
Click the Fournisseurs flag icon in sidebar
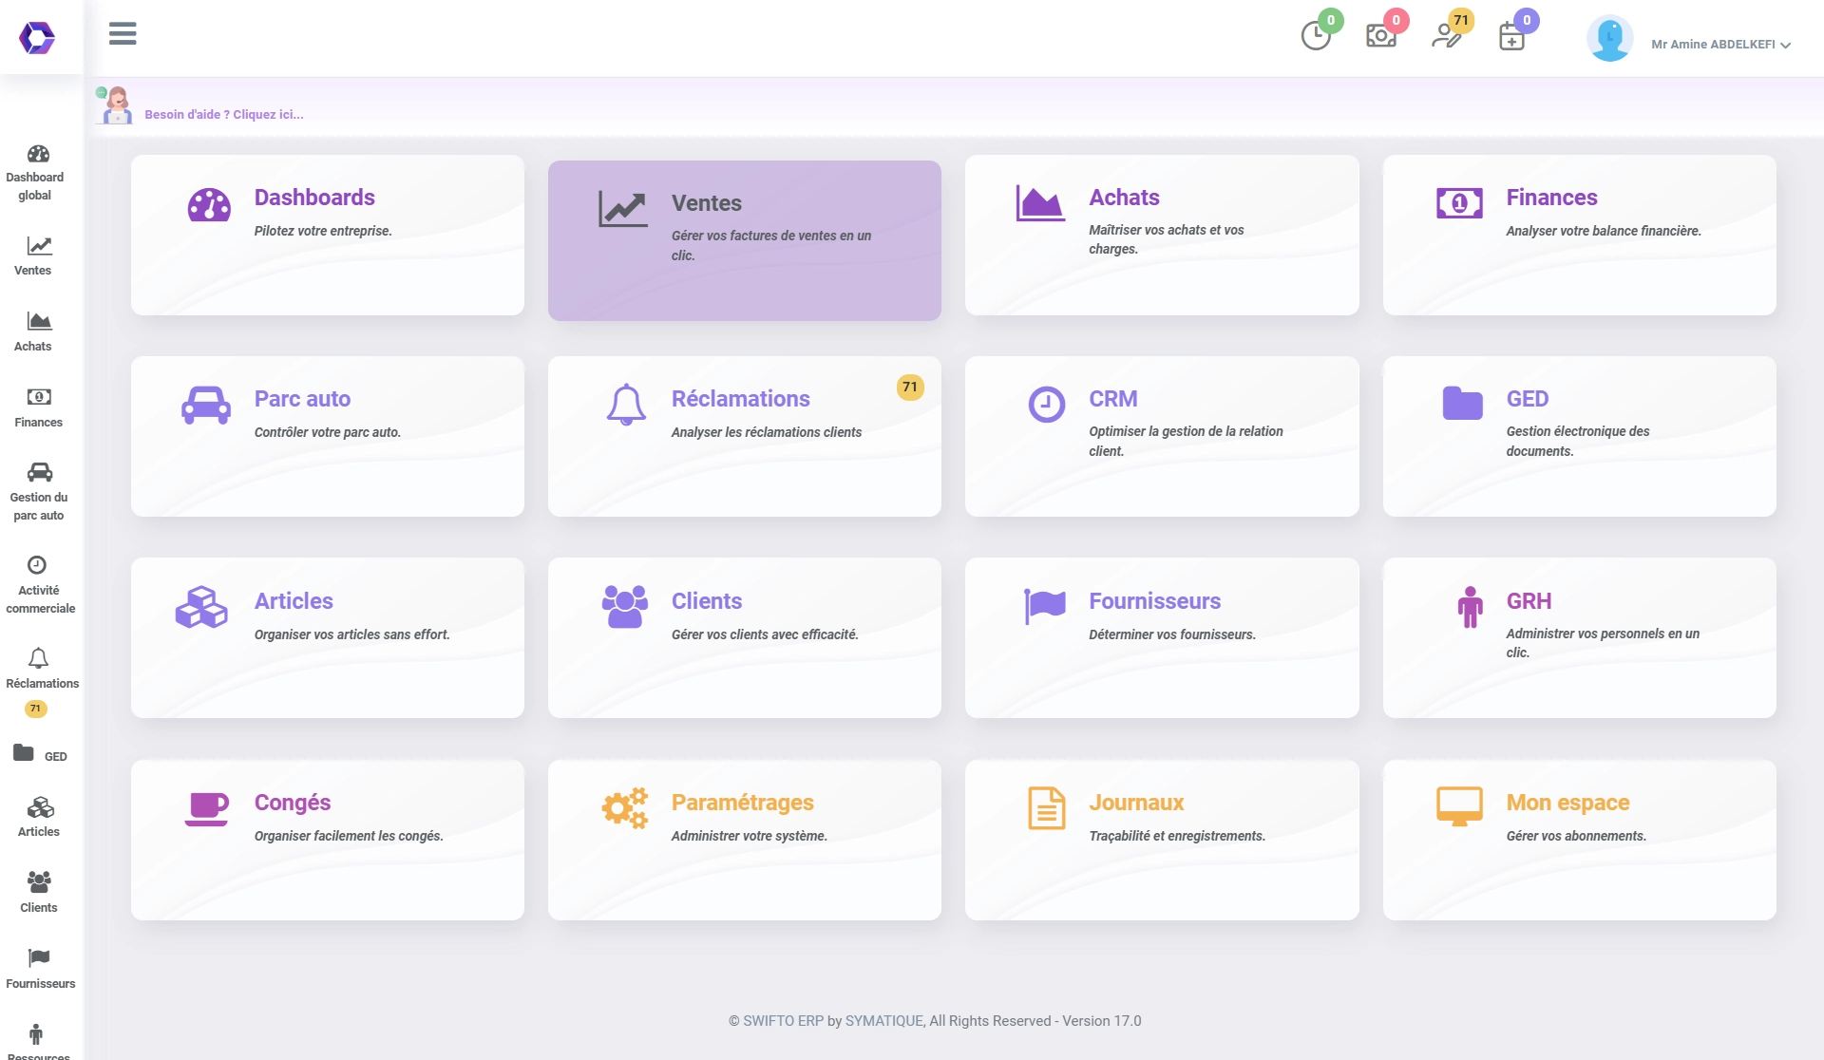39,957
